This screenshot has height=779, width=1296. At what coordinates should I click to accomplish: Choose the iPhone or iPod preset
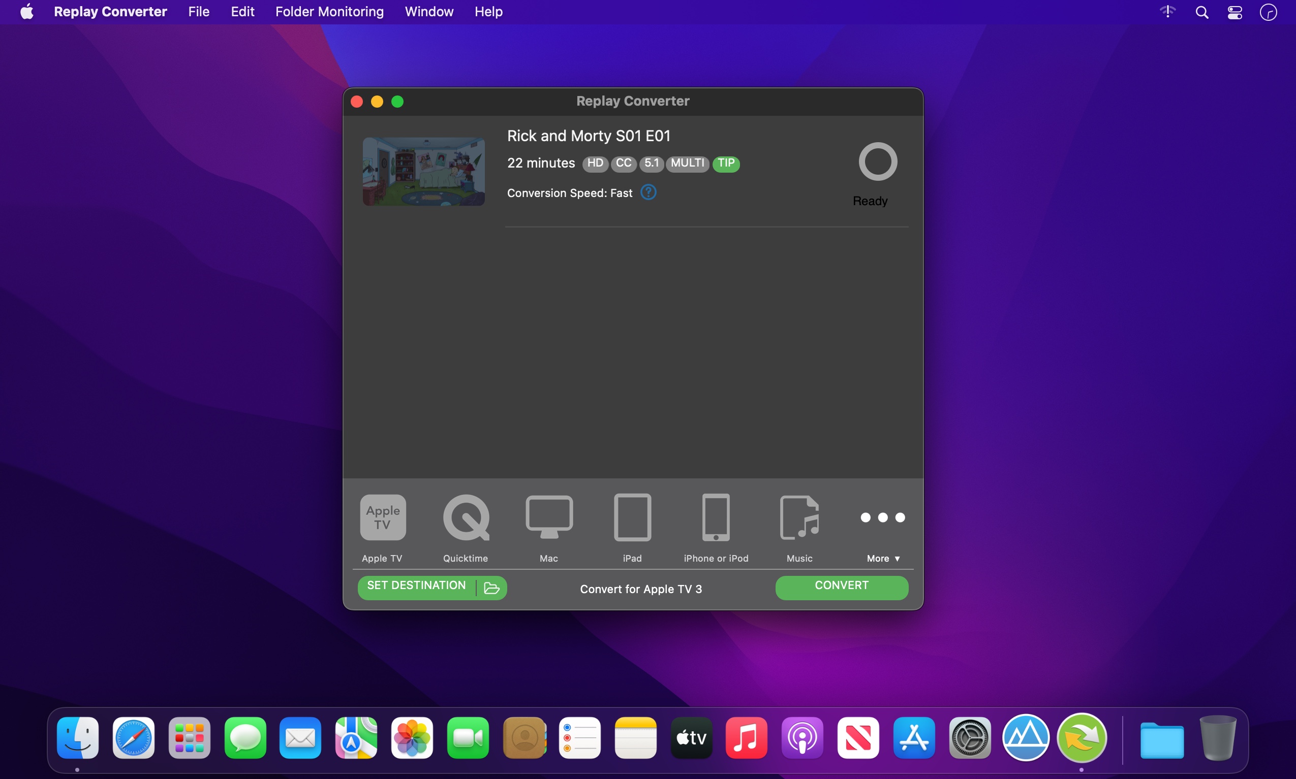716,517
